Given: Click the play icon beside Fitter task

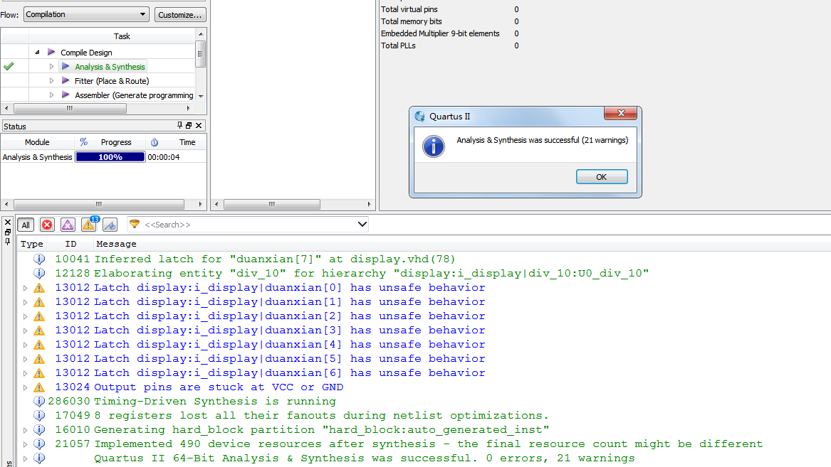Looking at the screenshot, I should click(x=66, y=81).
